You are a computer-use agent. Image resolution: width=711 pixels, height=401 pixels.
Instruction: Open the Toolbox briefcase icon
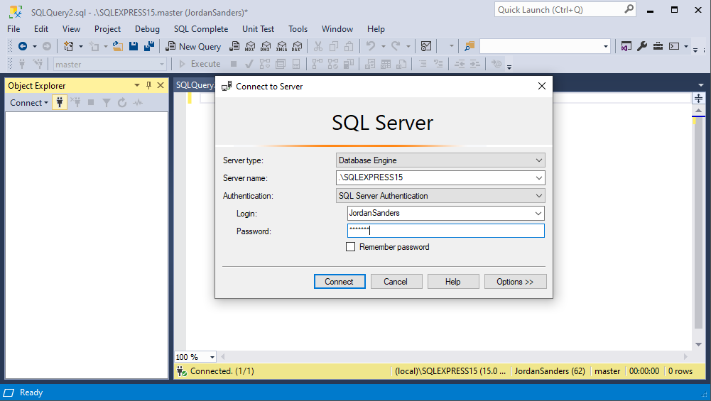(x=658, y=46)
